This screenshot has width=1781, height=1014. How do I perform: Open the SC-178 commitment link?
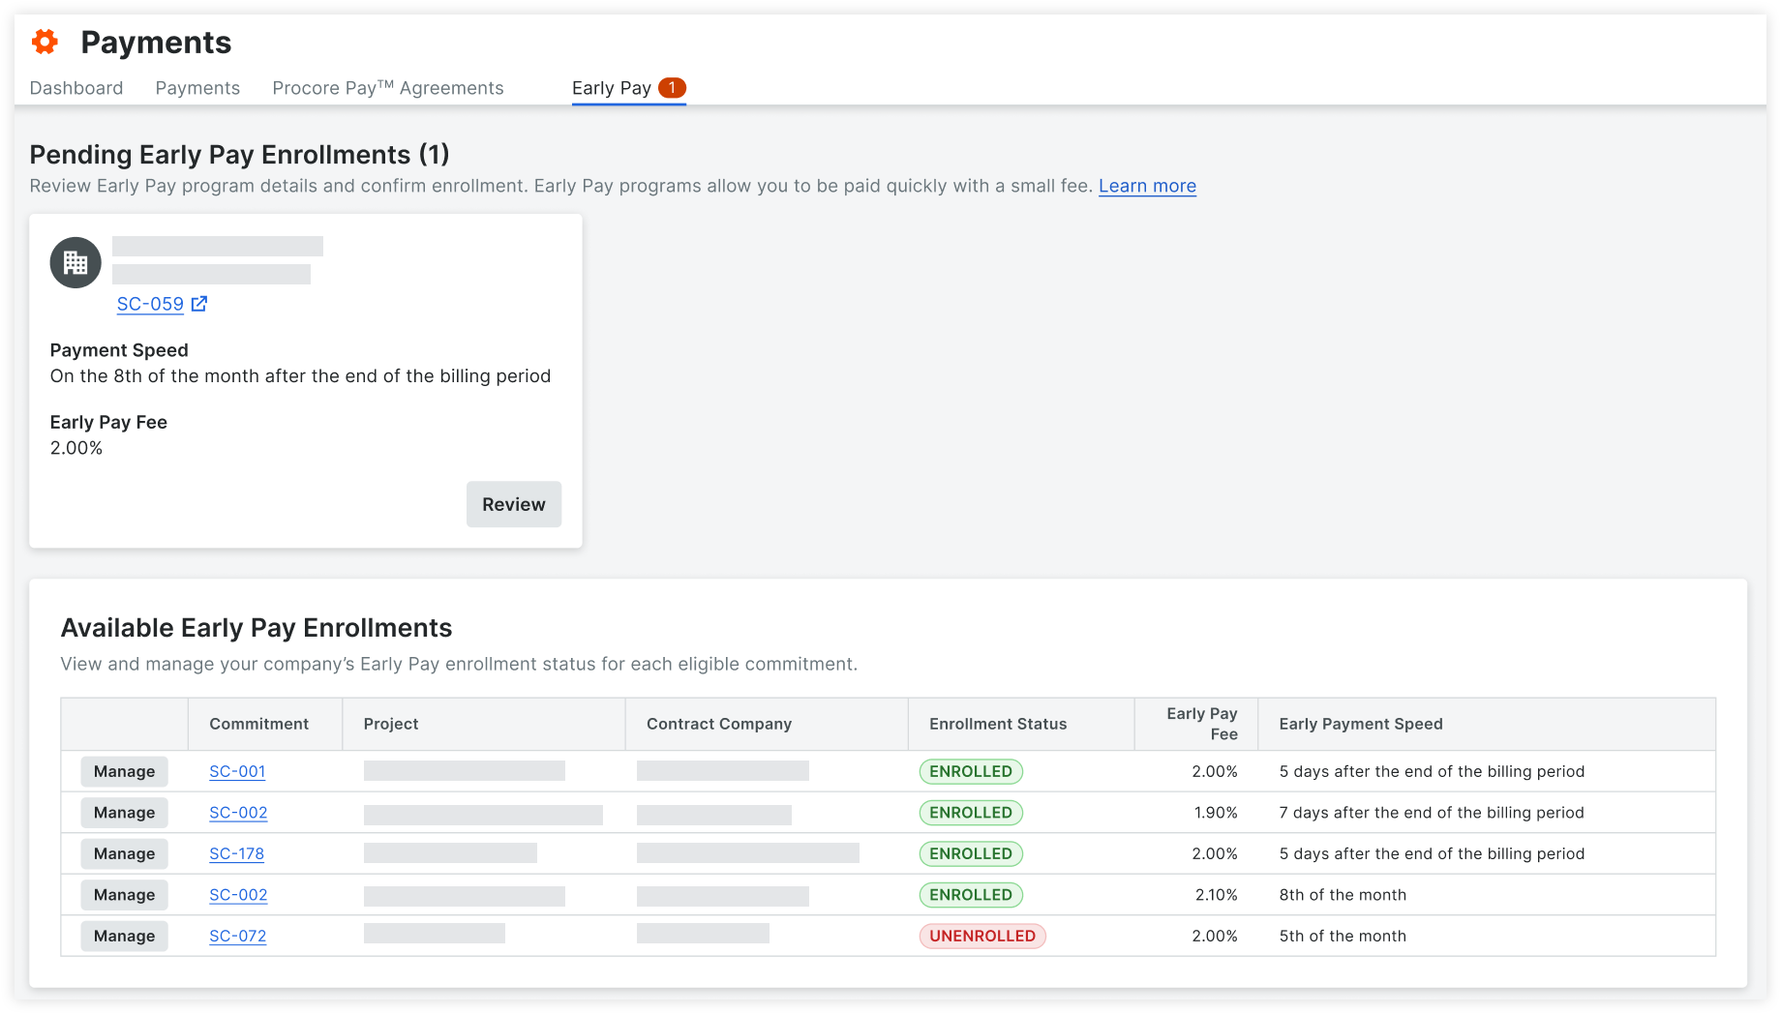(x=236, y=853)
